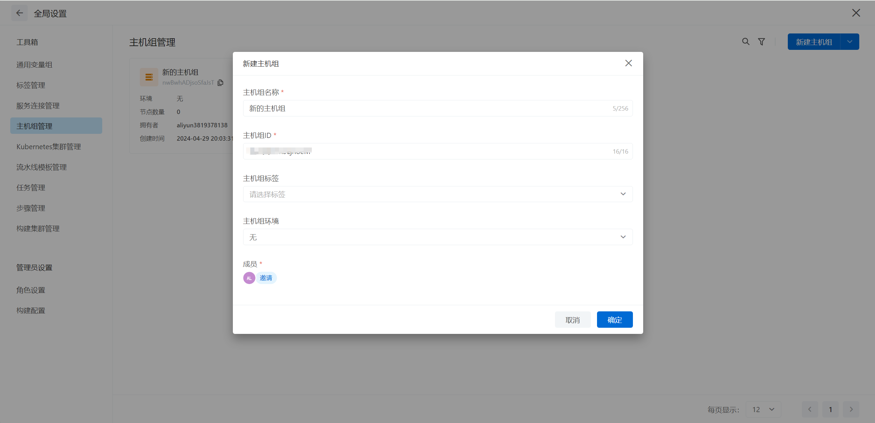
Task: Open the page size dropdown showing 12
Action: [x=763, y=409]
